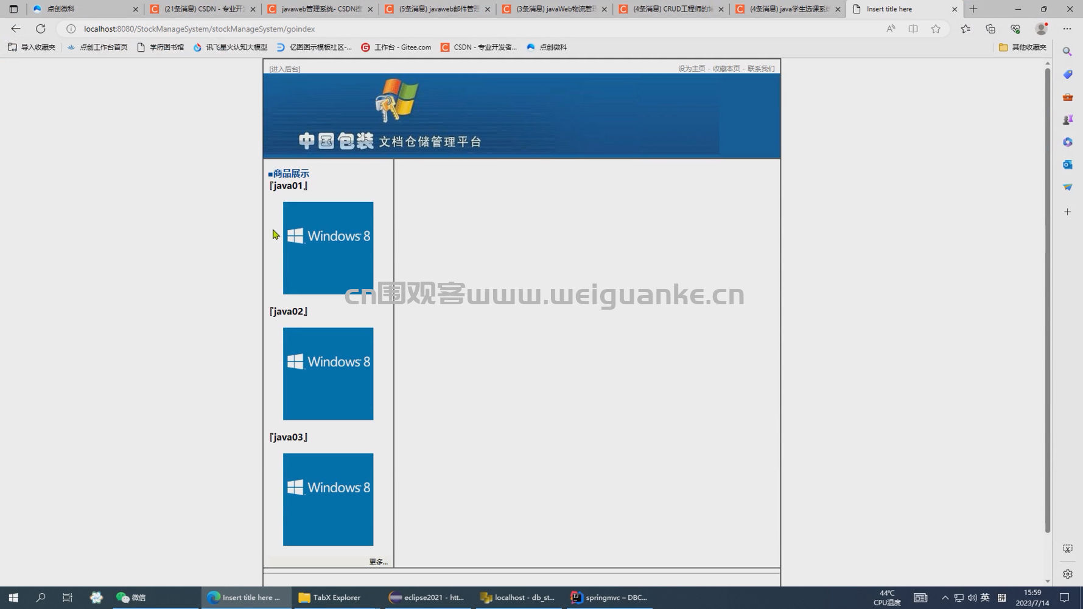The height and width of the screenshot is (609, 1083).
Task: Close the Insert title here tab
Action: pyautogui.click(x=954, y=9)
